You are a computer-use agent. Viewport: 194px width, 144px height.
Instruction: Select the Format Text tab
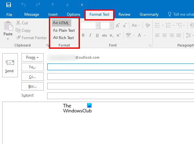tap(99, 14)
